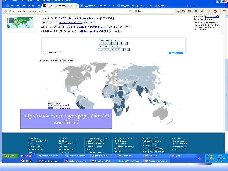
Task: Reload the page using the address bar button
Action: click(130, 11)
